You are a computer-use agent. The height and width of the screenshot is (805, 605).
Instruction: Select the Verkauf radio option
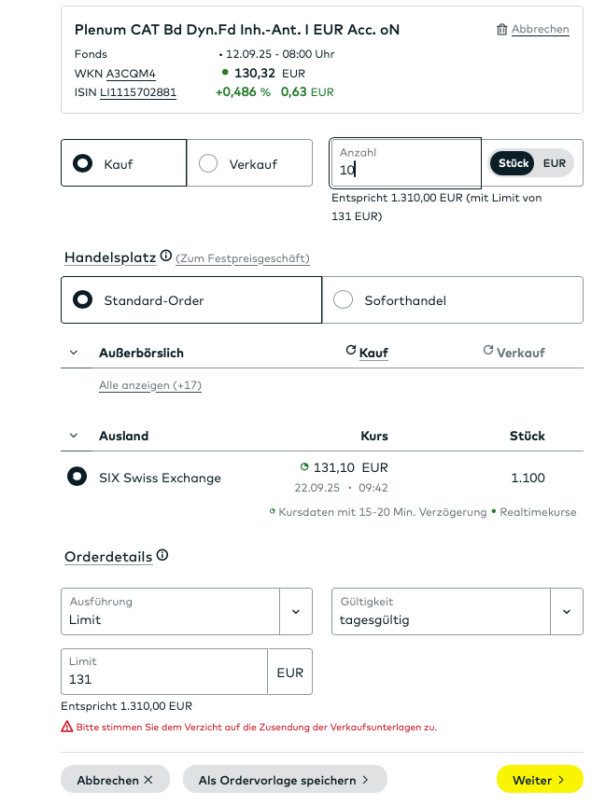pyautogui.click(x=209, y=164)
